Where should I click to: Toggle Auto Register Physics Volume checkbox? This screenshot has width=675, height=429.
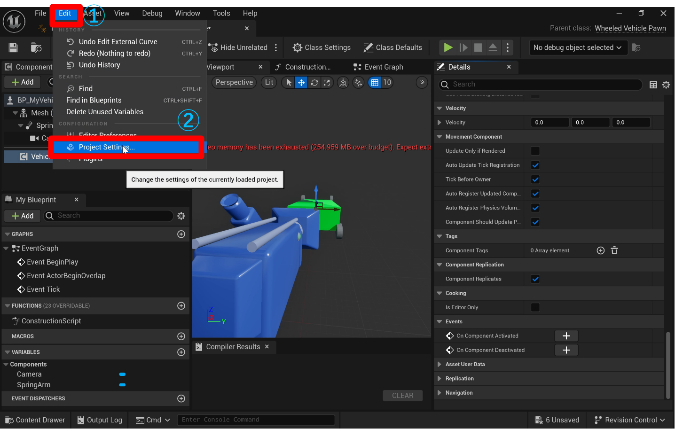click(x=535, y=208)
